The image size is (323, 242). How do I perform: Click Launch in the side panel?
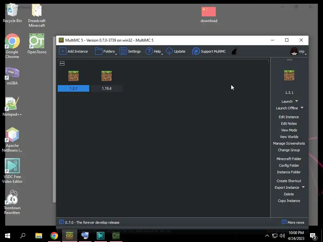[x=287, y=101]
